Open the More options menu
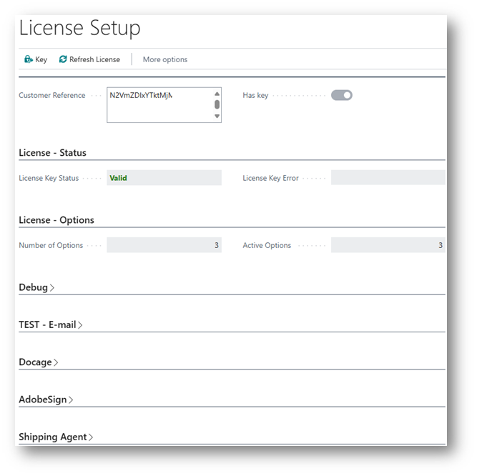This screenshot has width=477, height=476. click(x=164, y=59)
